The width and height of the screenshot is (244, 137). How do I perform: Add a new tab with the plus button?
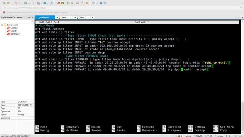pyautogui.click(x=92, y=18)
